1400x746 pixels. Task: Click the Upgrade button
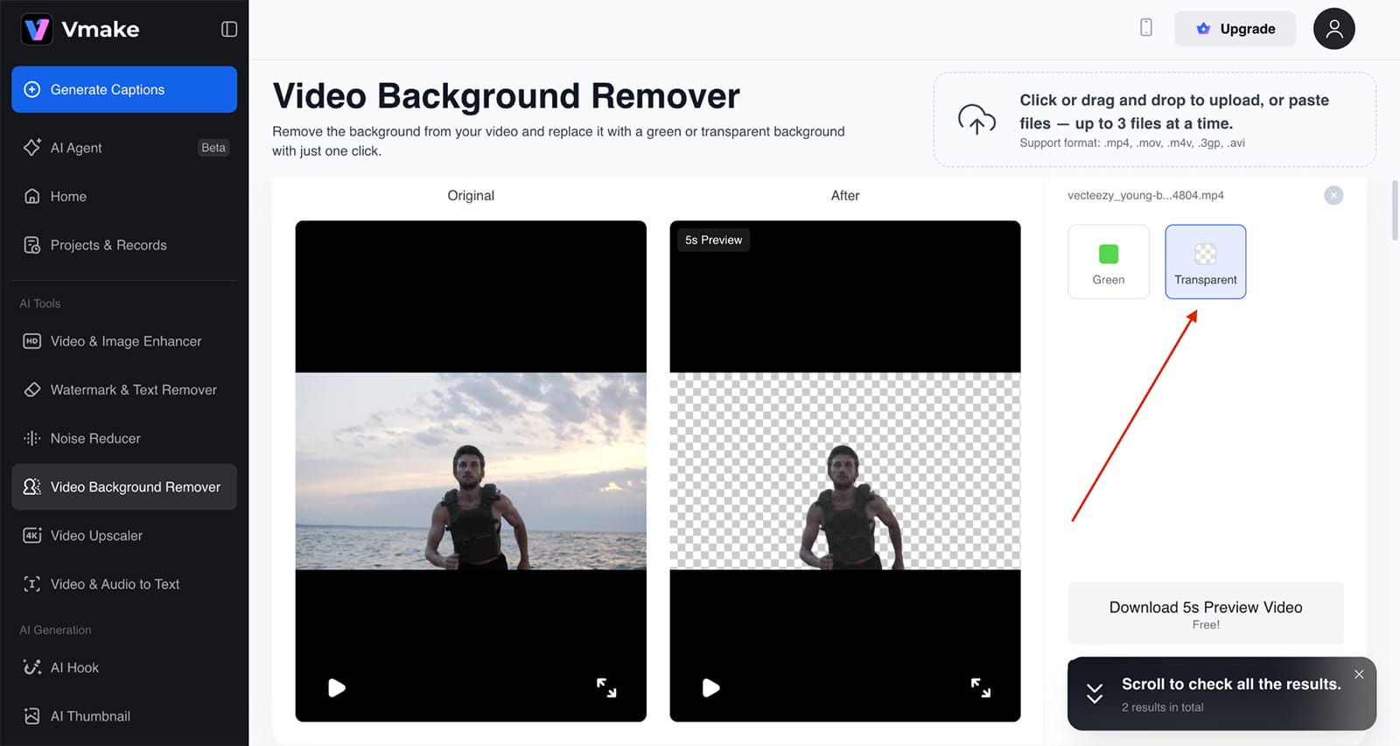1235,29
